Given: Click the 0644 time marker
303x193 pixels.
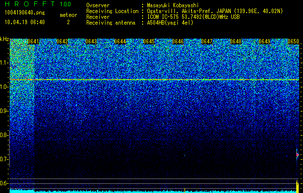Looking at the screenshot, I should tap(120, 41).
